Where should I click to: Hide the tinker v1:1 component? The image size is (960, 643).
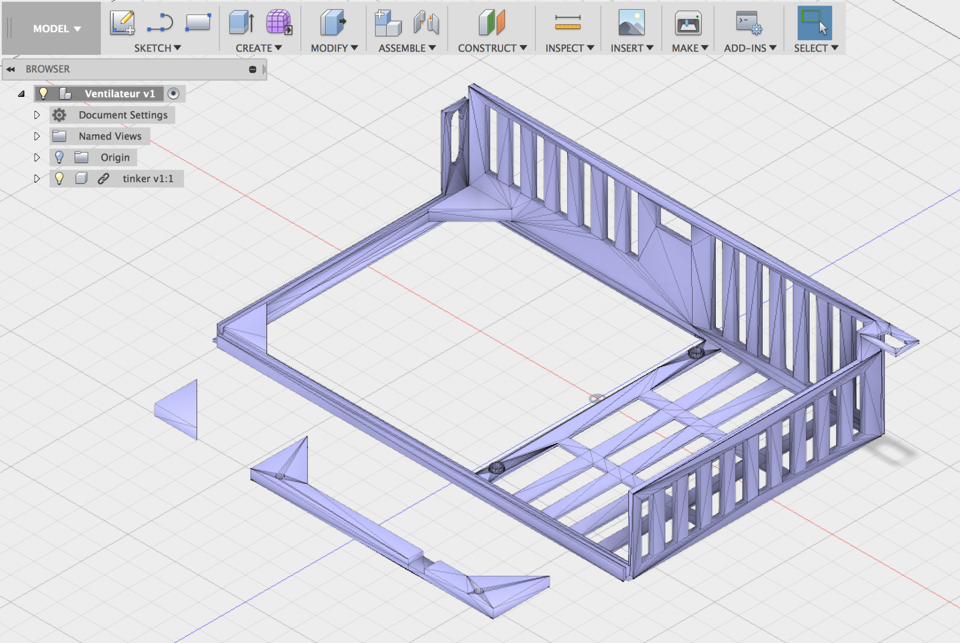[x=59, y=178]
